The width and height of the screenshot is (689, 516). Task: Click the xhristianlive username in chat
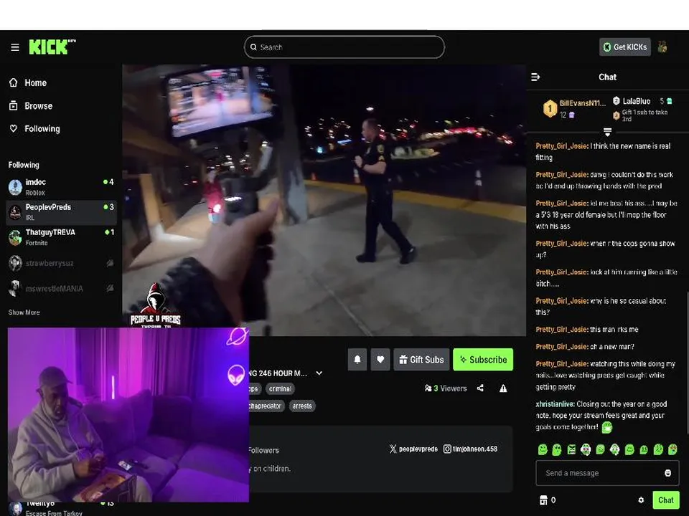tap(555, 404)
